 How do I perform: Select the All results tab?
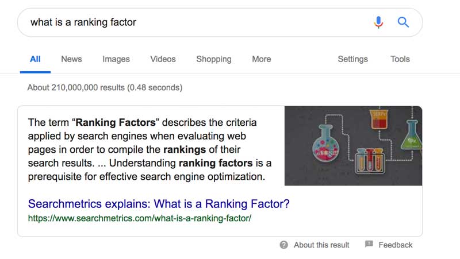35,59
